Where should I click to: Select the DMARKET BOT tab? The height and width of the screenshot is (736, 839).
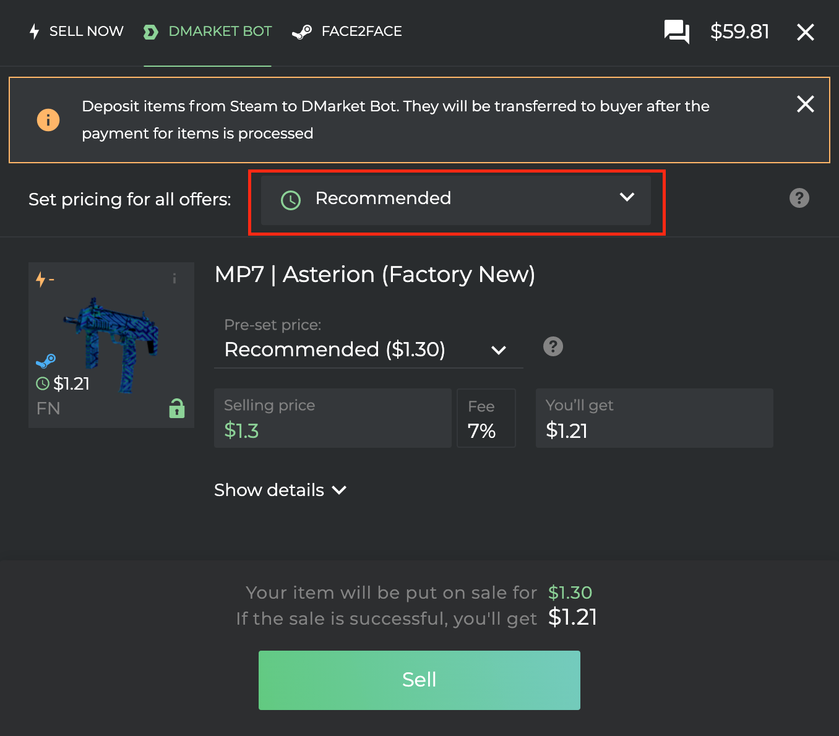click(x=208, y=32)
